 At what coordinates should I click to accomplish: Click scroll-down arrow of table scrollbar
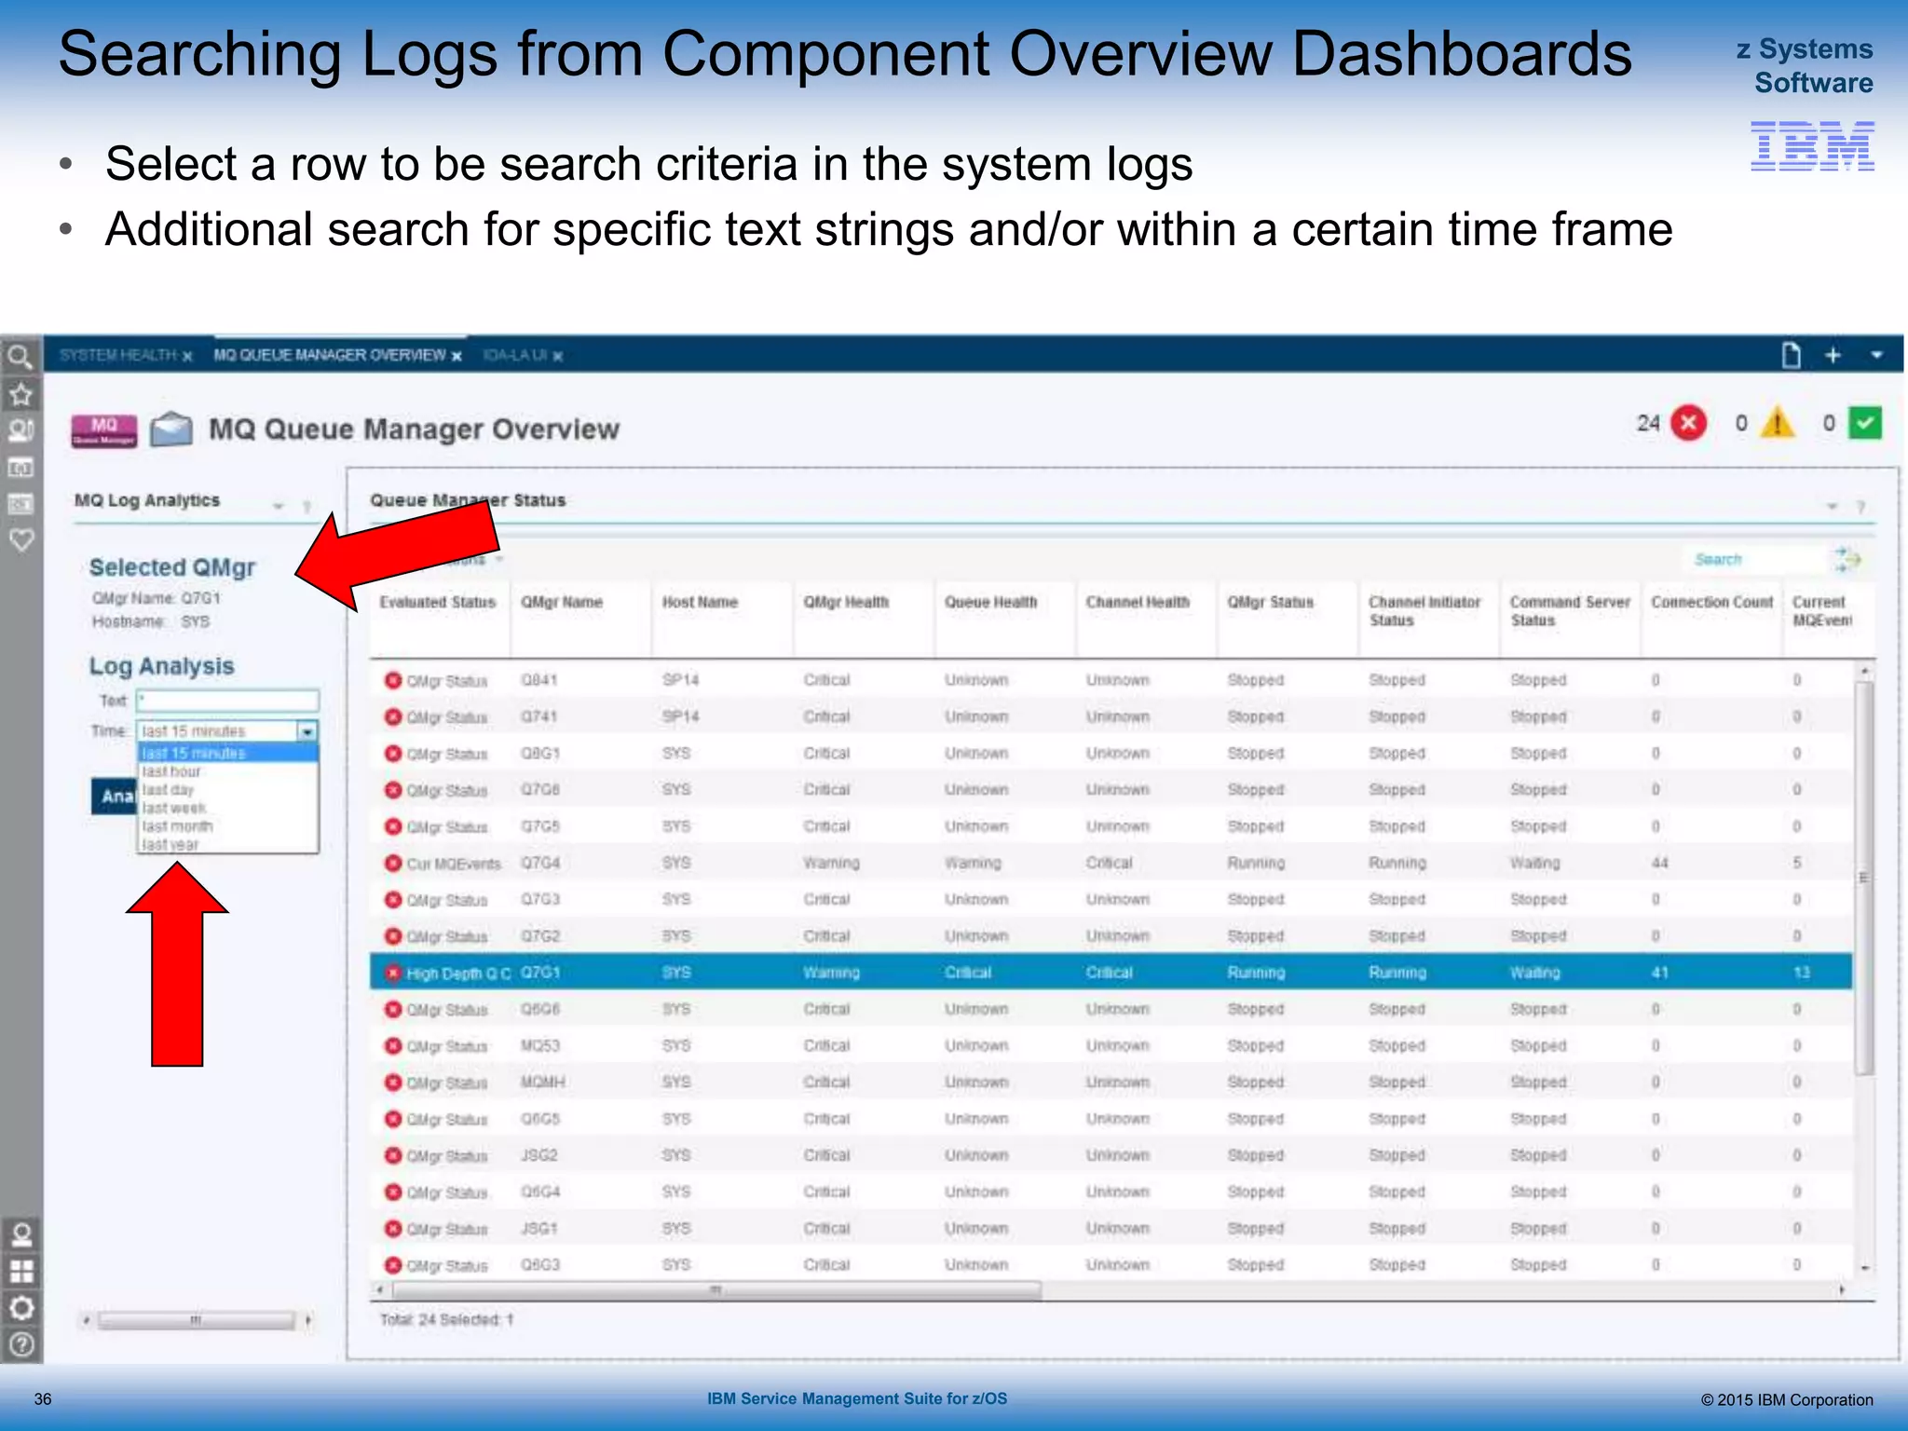click(x=1864, y=1268)
